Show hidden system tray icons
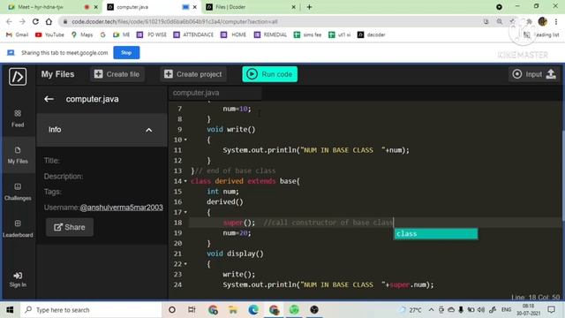Screen dimensions: 565x318 pos(431,310)
